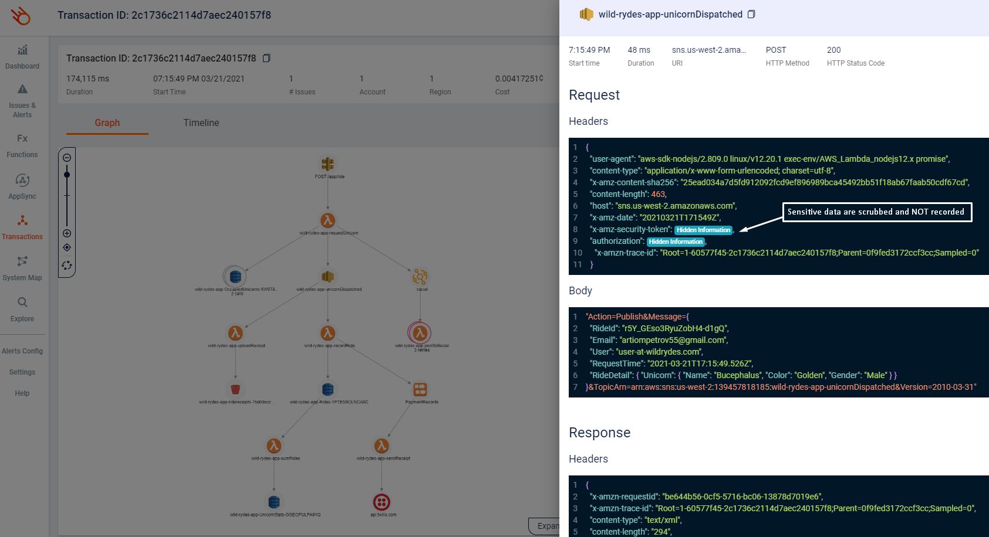The image size is (989, 537).
Task: Select wild-rydes-app-sumRides lambda node
Action: 274,446
